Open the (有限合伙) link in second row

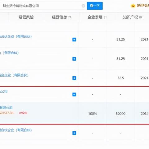[x=9, y=53]
